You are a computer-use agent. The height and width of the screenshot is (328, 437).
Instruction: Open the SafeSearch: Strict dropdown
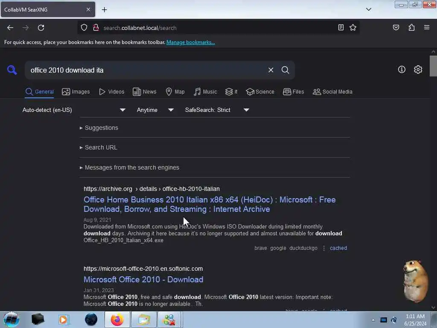click(217, 110)
